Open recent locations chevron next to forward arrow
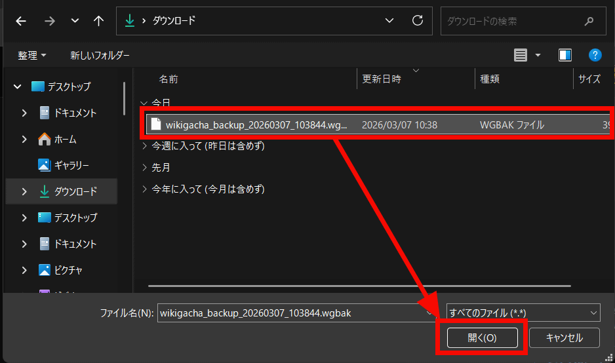The image size is (615, 363). [75, 21]
